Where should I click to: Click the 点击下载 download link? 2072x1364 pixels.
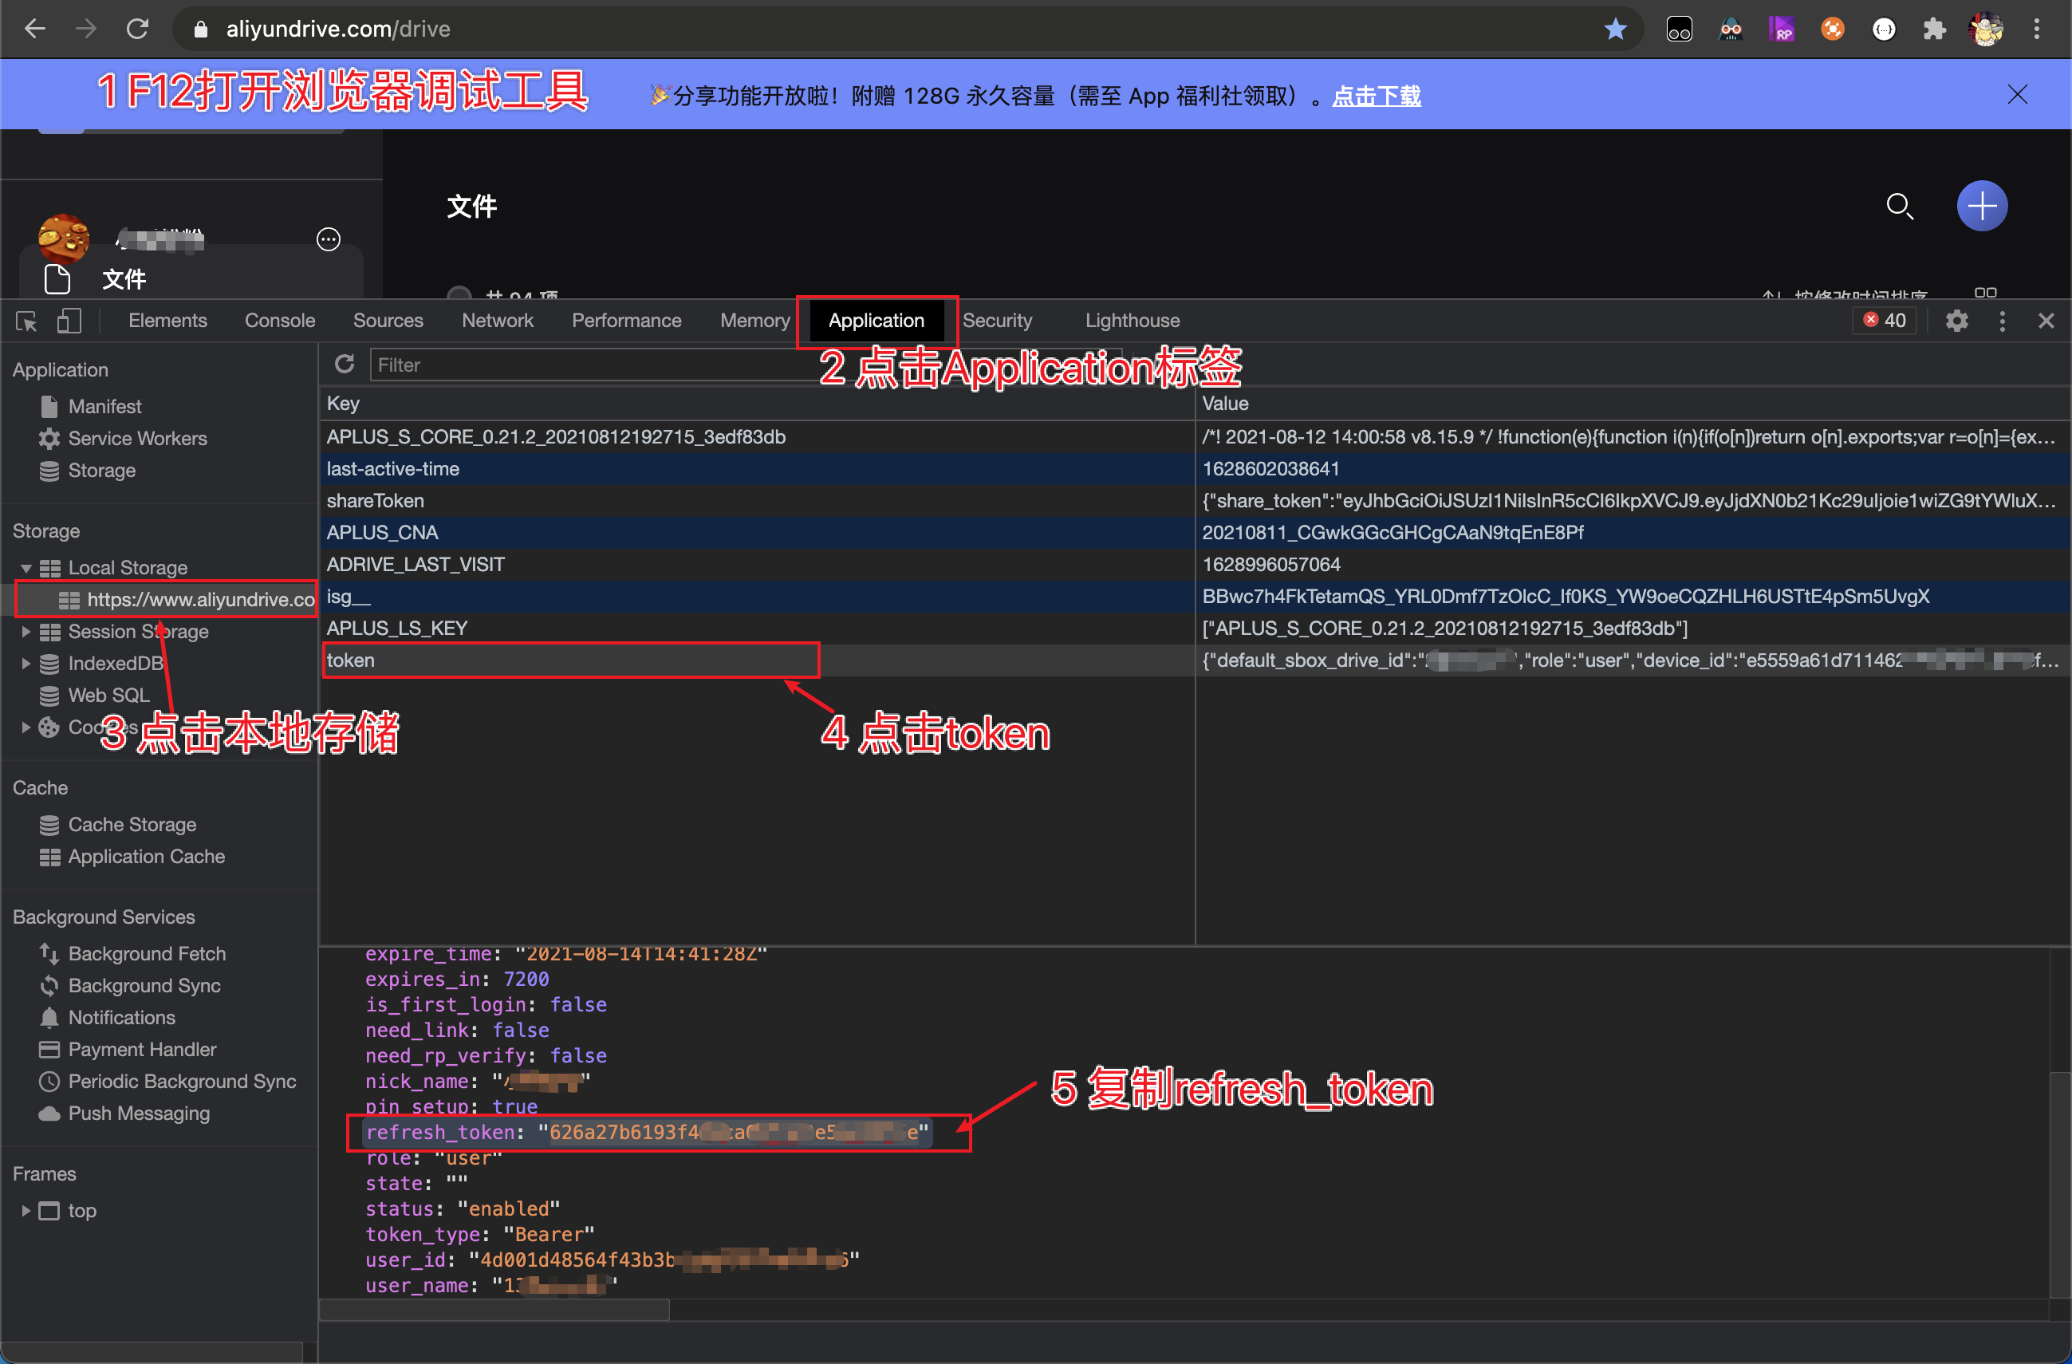pyautogui.click(x=1377, y=96)
